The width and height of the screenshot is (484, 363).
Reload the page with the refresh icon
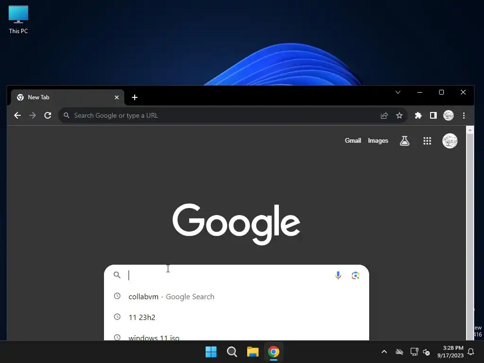pyautogui.click(x=48, y=115)
